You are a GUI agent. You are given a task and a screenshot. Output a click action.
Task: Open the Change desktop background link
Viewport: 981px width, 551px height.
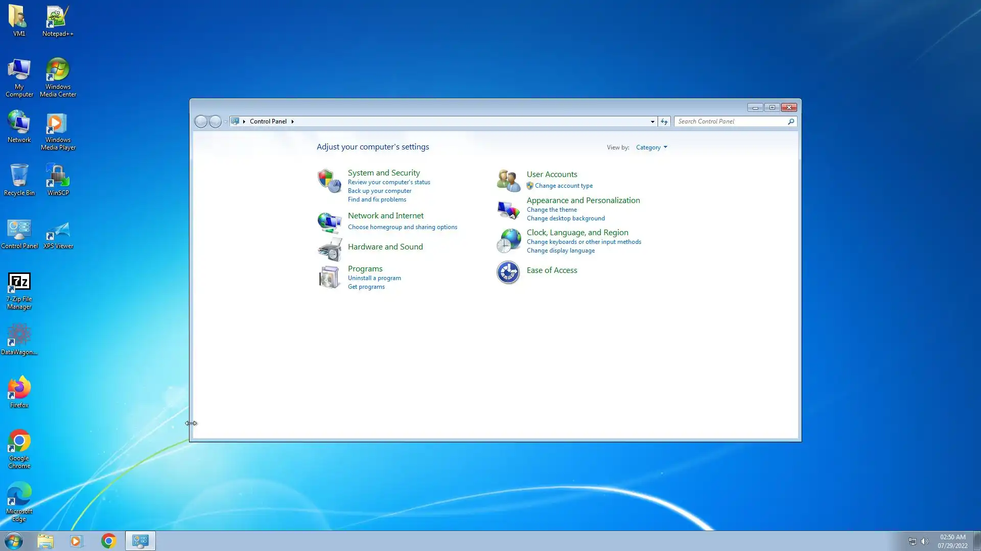point(566,218)
